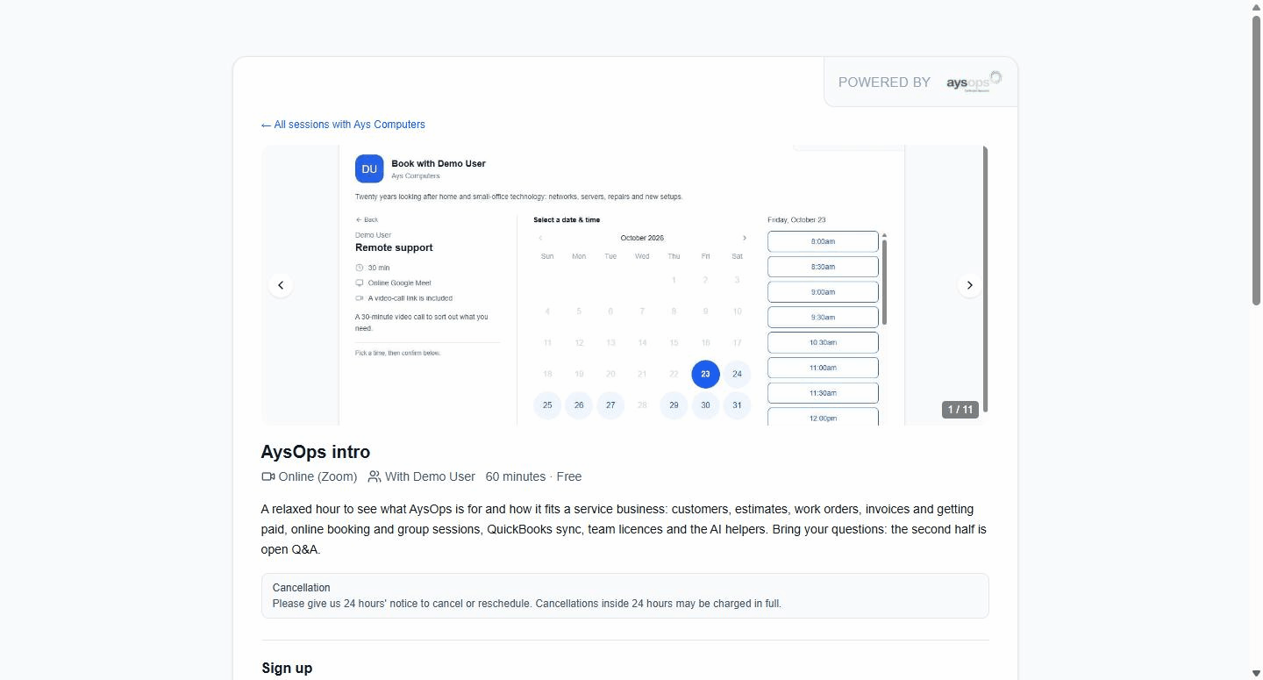
Task: Click the '60 minutes · Free' text
Action: (533, 476)
